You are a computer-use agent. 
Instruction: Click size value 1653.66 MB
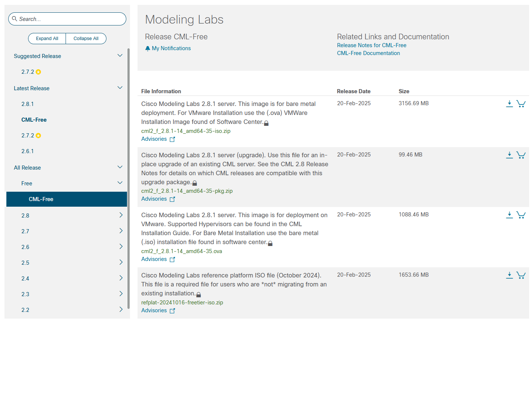414,275
